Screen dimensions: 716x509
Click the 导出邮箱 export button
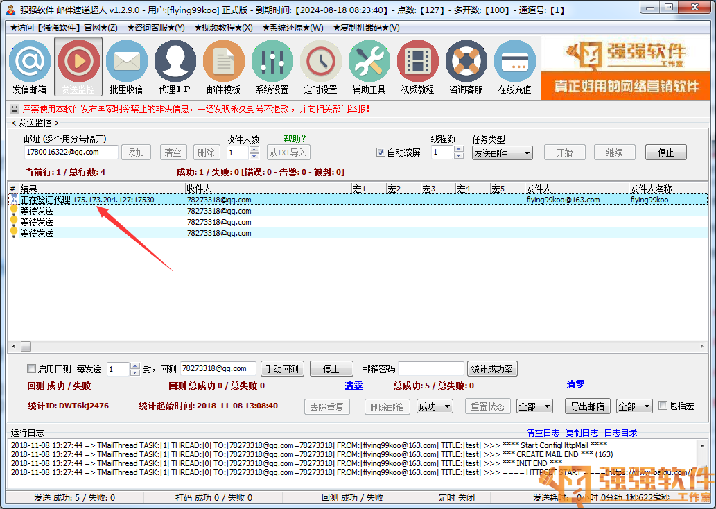(588, 406)
